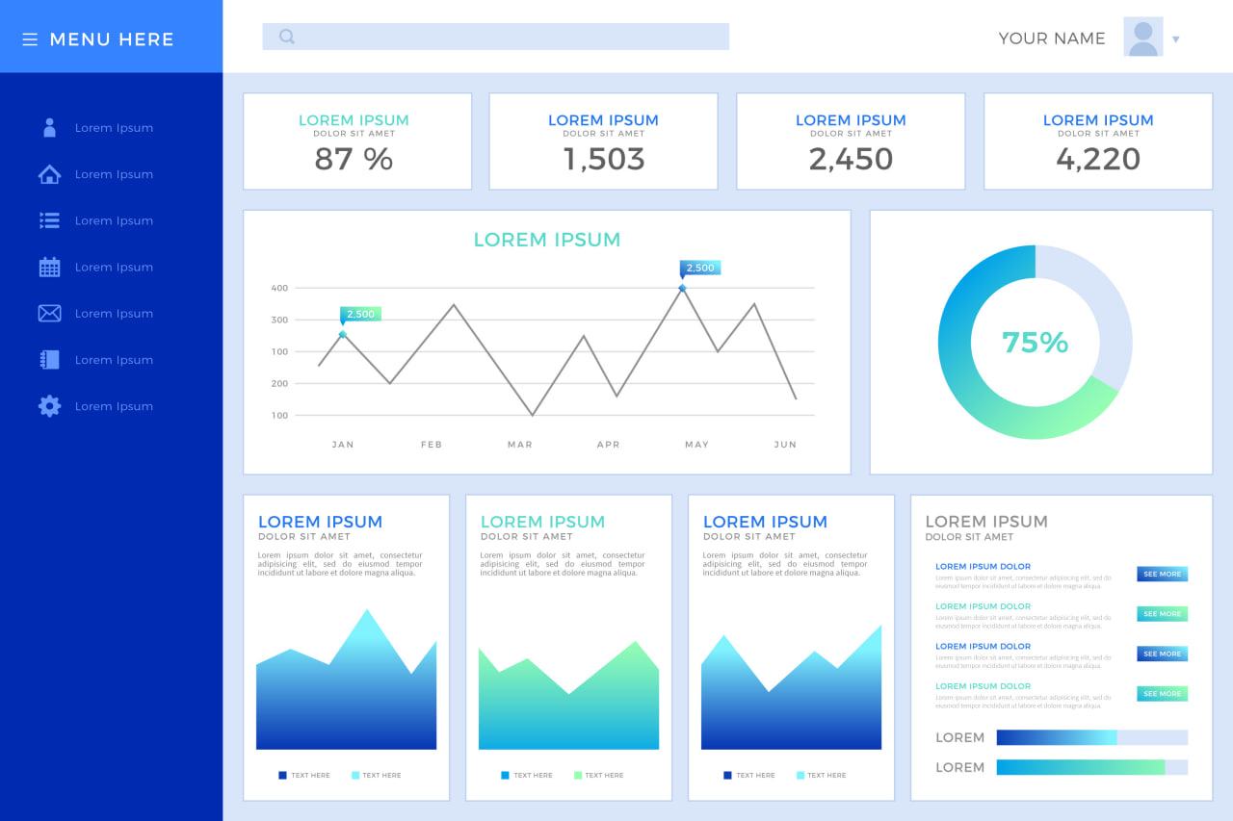Select Lorem Ipsum label beside person icon

point(114,128)
